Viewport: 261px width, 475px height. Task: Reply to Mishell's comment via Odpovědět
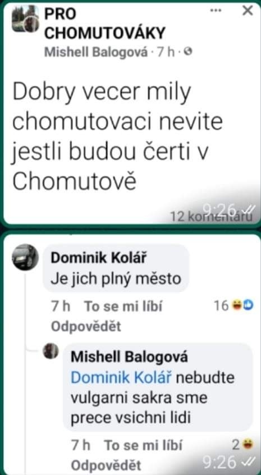(106, 465)
